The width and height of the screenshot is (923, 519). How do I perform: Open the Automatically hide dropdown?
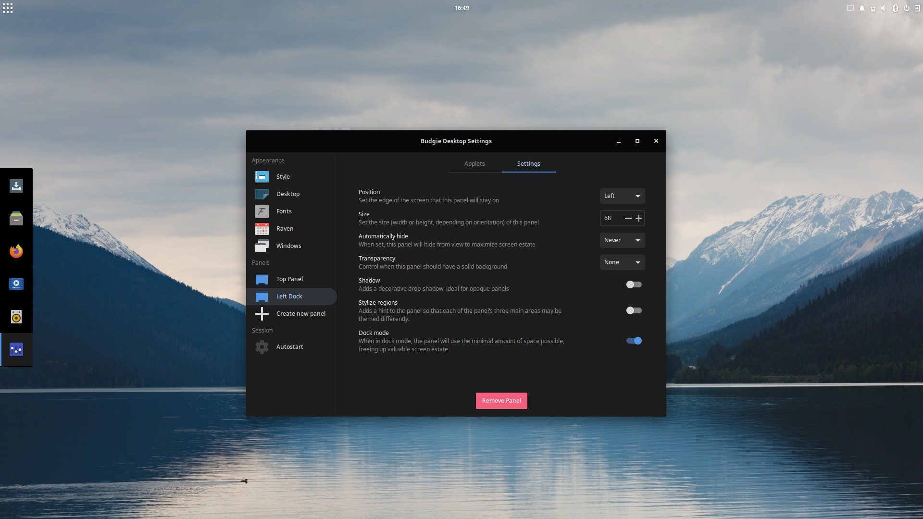click(622, 239)
